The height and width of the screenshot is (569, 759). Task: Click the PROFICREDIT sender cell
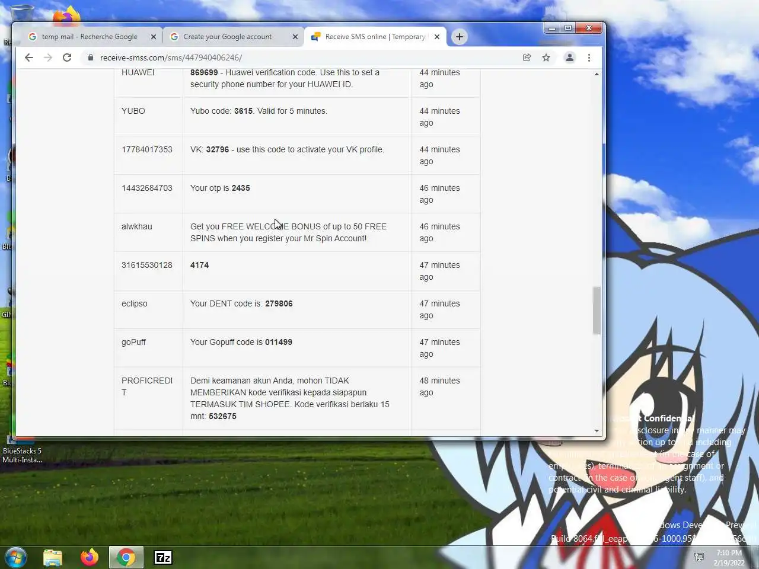148,398
